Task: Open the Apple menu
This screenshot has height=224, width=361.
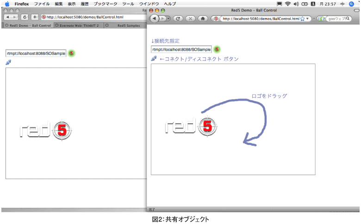Action: point(7,4)
